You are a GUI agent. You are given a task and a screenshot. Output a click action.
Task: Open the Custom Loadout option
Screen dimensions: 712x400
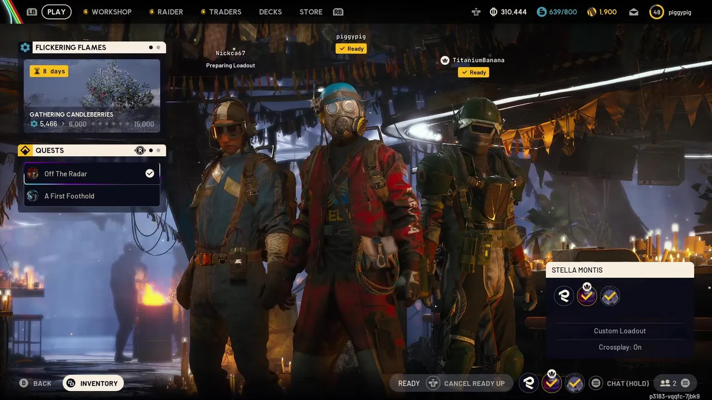(x=620, y=331)
